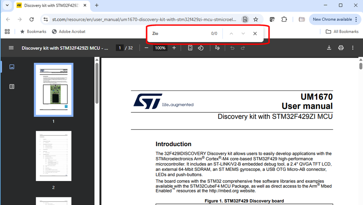Screen dimensions: 363x205
Task: View site information icon in address bar
Action: click(x=46, y=20)
